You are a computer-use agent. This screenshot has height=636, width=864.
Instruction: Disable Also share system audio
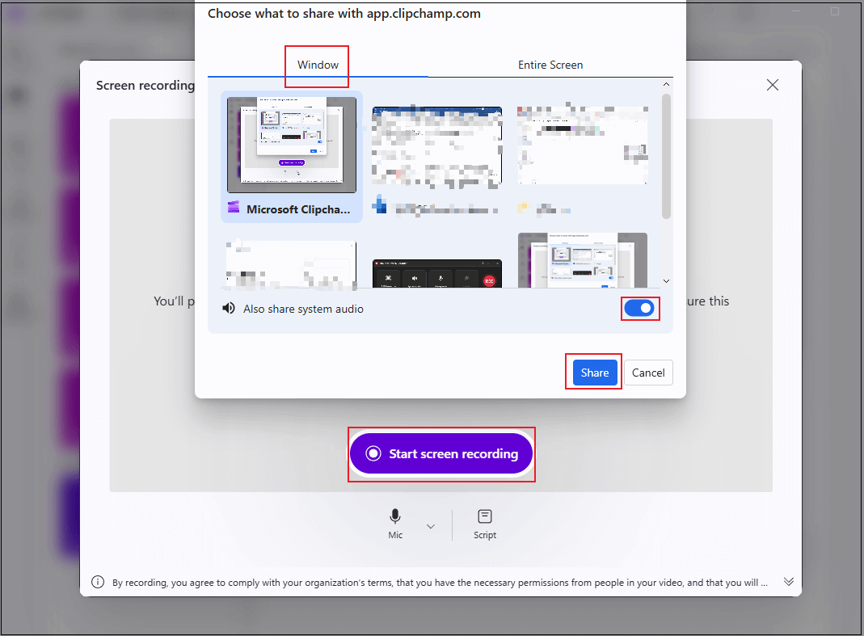pyautogui.click(x=640, y=308)
